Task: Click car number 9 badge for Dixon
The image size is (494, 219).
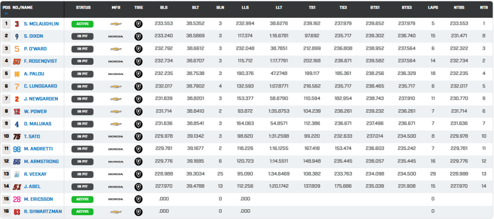Action: tap(17, 37)
